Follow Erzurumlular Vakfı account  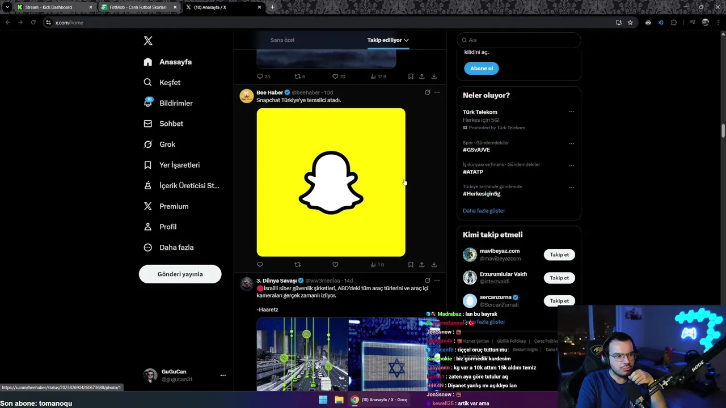tap(559, 278)
